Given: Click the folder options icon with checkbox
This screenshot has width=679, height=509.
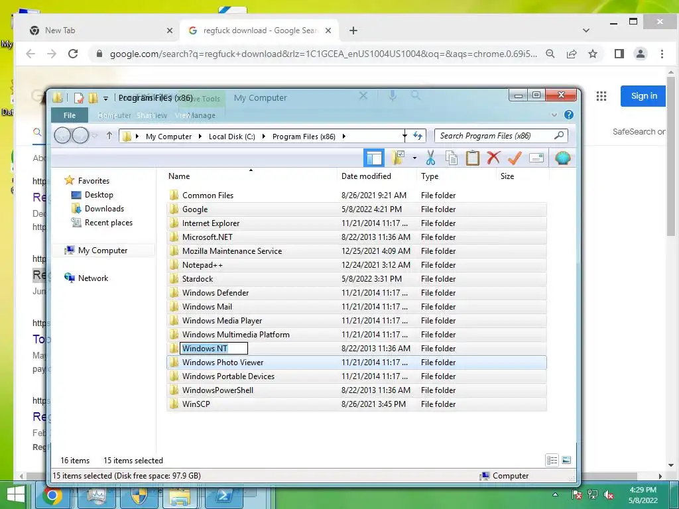Looking at the screenshot, I should tap(398, 158).
